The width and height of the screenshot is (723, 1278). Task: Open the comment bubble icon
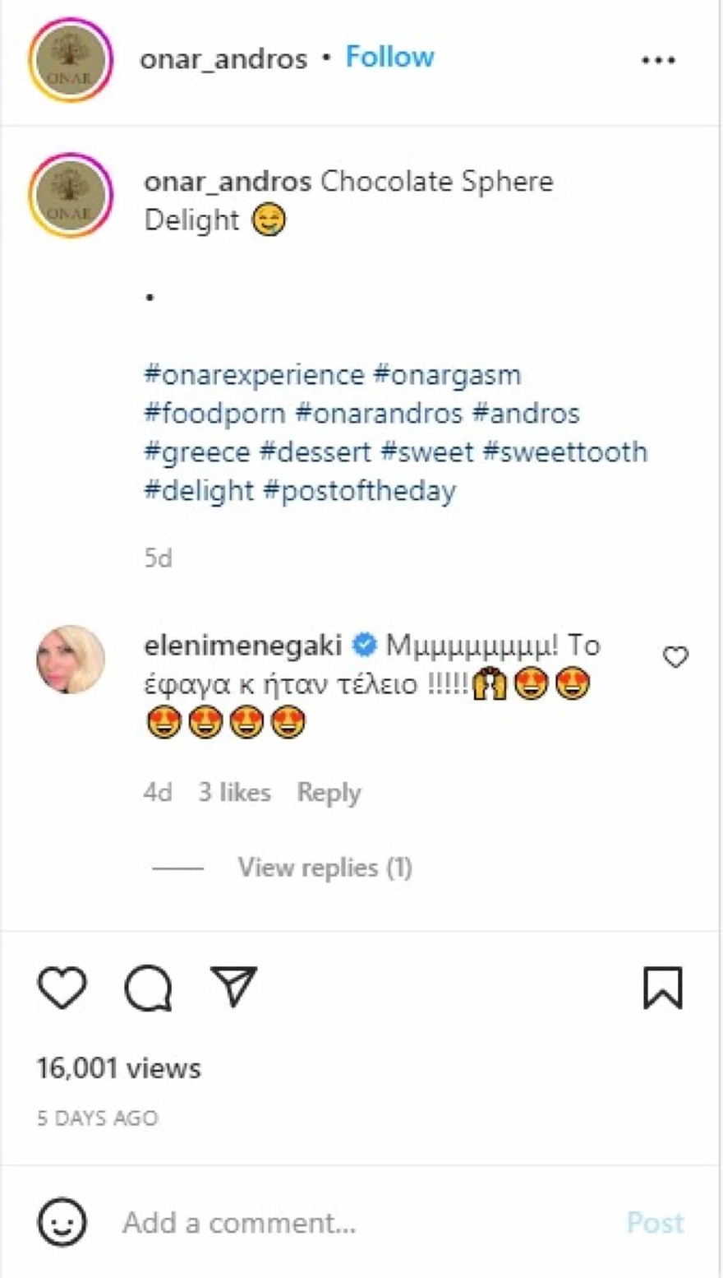148,988
